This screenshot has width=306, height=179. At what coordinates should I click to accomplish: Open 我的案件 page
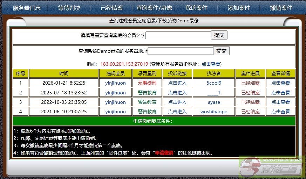pos(196,8)
